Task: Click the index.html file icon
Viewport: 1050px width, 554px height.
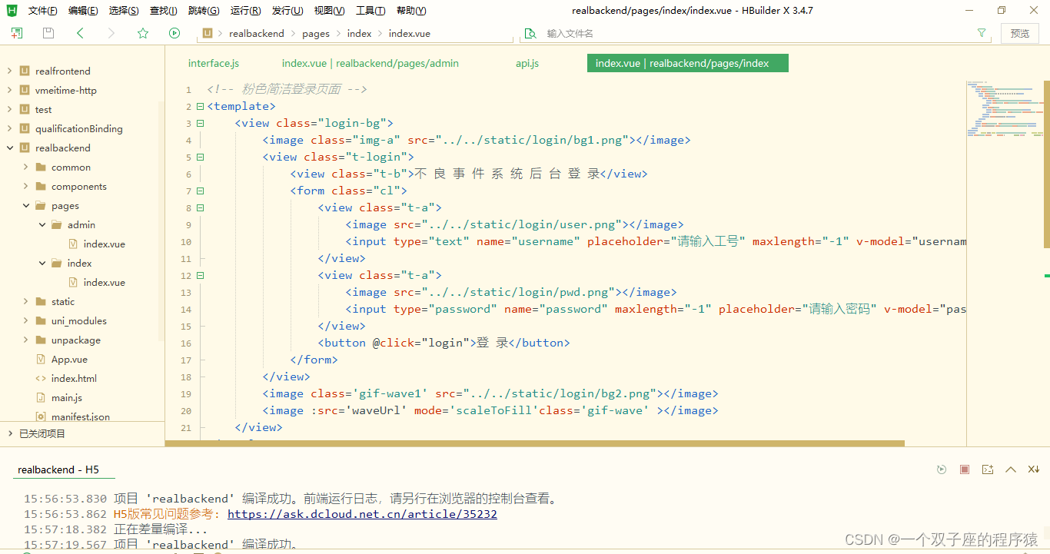Action: (41, 378)
